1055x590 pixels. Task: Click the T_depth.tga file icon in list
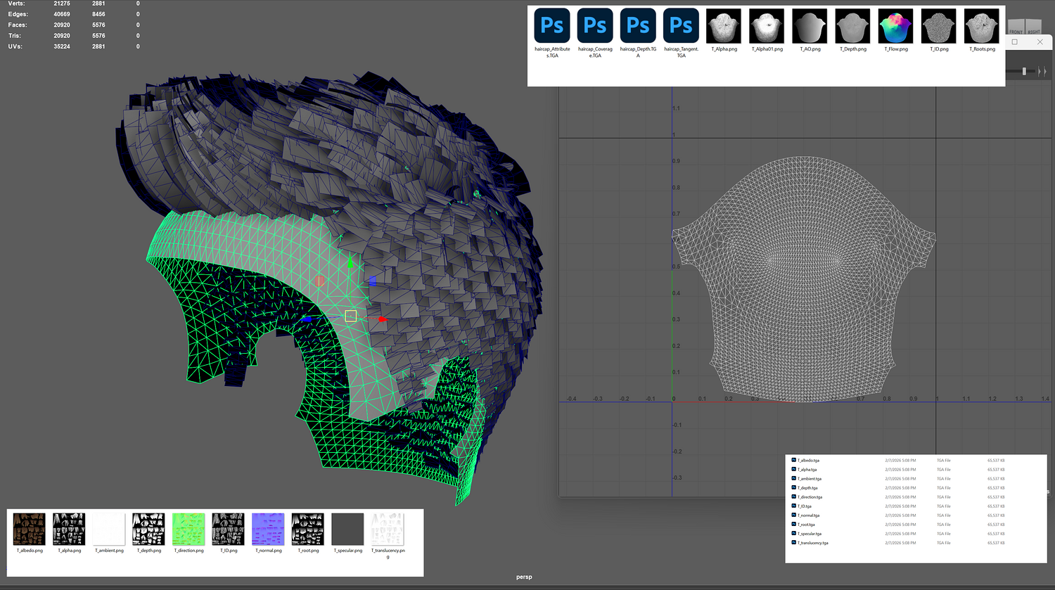pyautogui.click(x=794, y=488)
